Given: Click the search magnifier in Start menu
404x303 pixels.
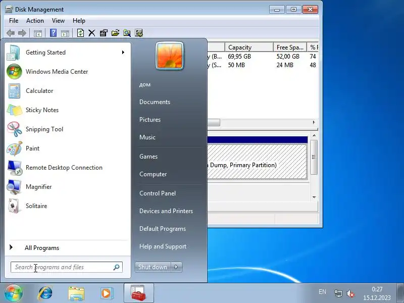Looking at the screenshot, I should tap(117, 267).
